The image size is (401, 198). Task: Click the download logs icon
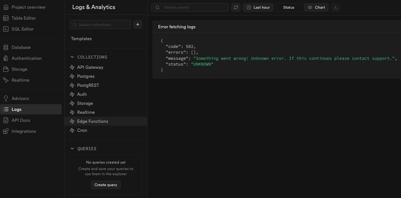pyautogui.click(x=336, y=7)
